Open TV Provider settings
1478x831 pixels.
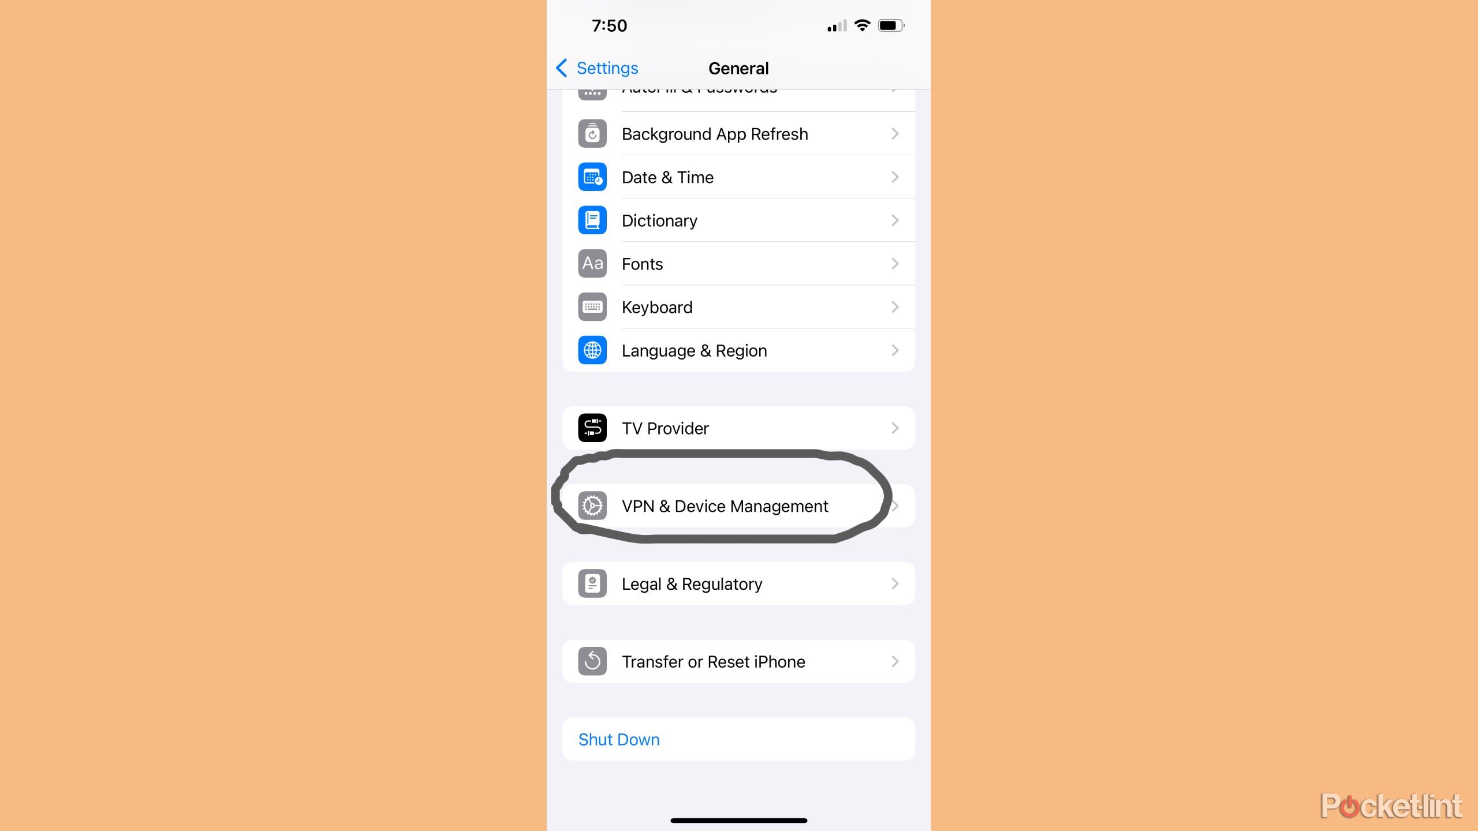click(738, 427)
